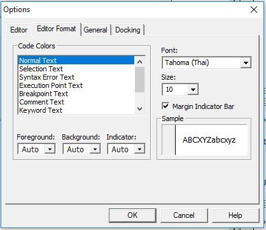Click the Code Colors scrollbar thumb
This screenshot has width=266, height=230.
click(x=139, y=80)
